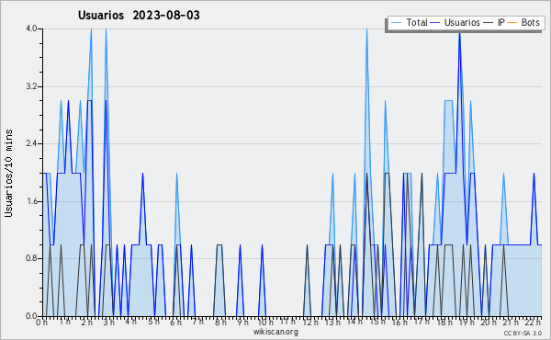Click the '2 h' x-axis label
Viewport: 551px width, 340px height.
point(87,322)
